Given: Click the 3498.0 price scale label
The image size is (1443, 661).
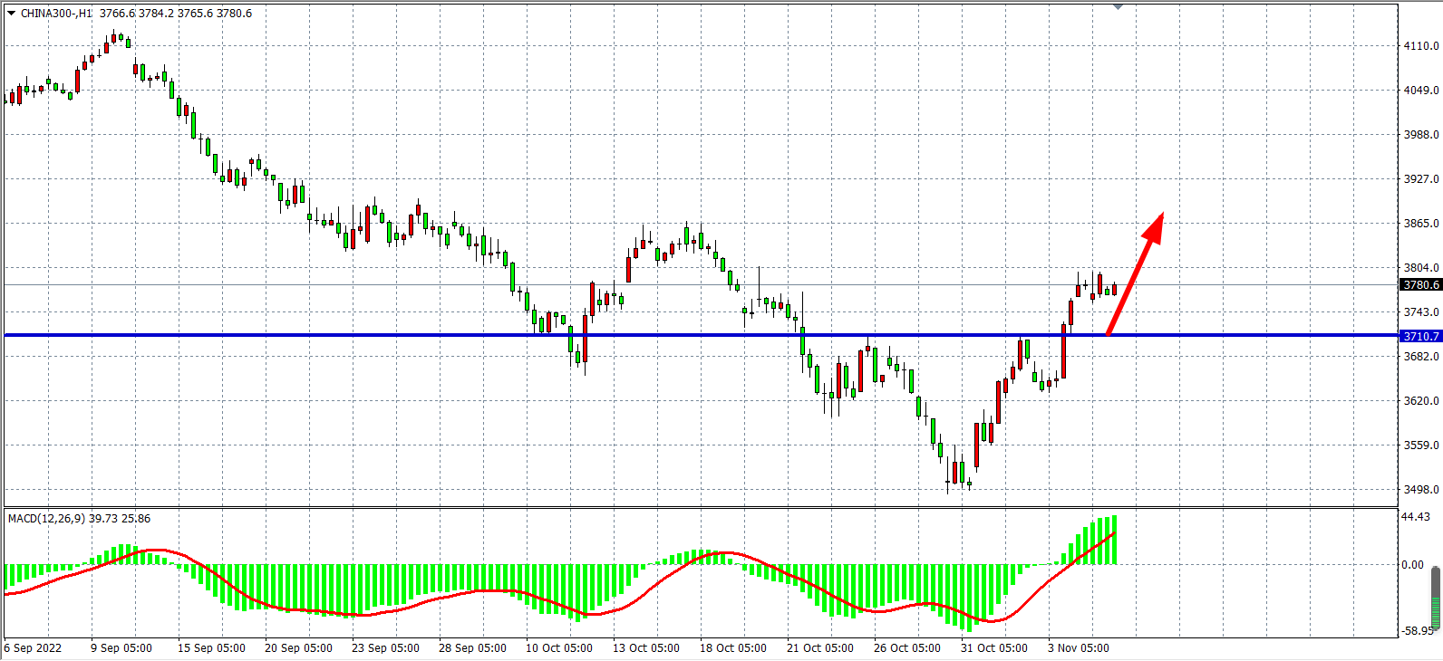Looking at the screenshot, I should (1420, 490).
